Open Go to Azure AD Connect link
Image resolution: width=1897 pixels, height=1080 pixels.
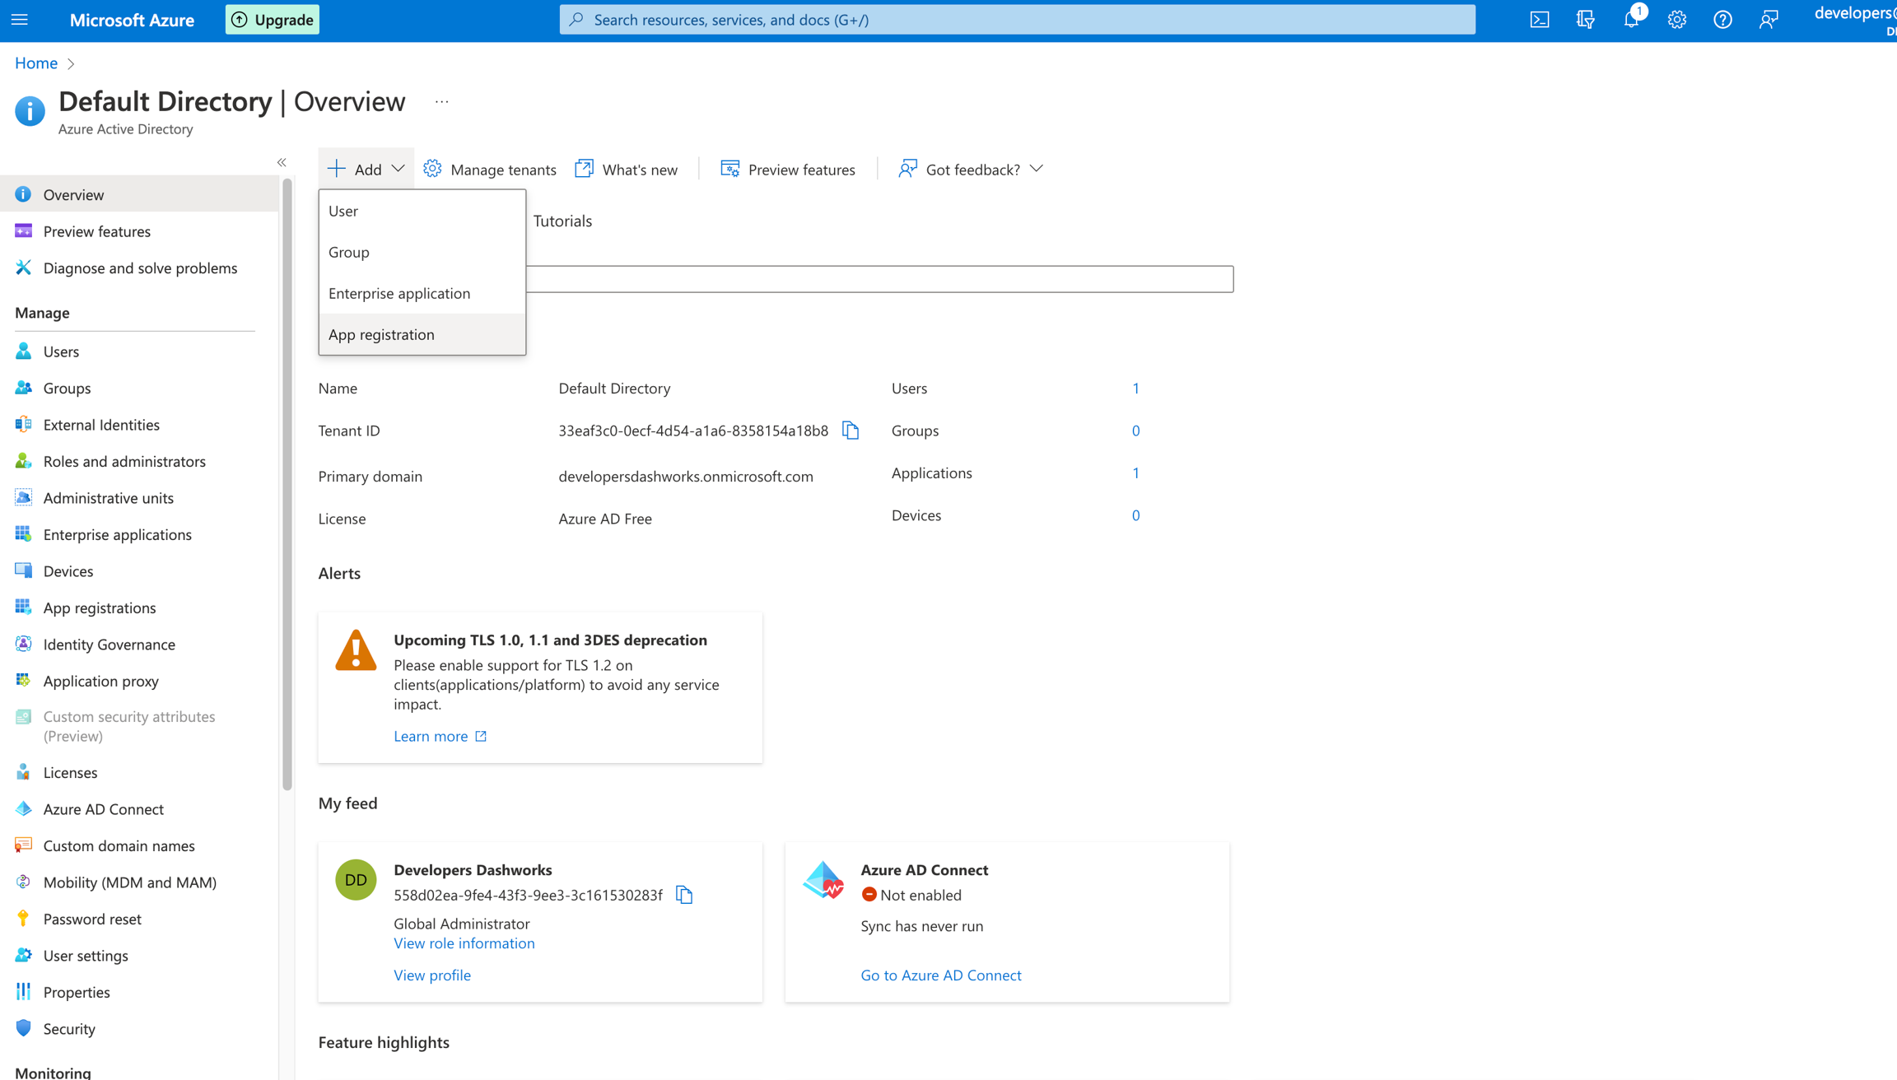click(x=940, y=975)
